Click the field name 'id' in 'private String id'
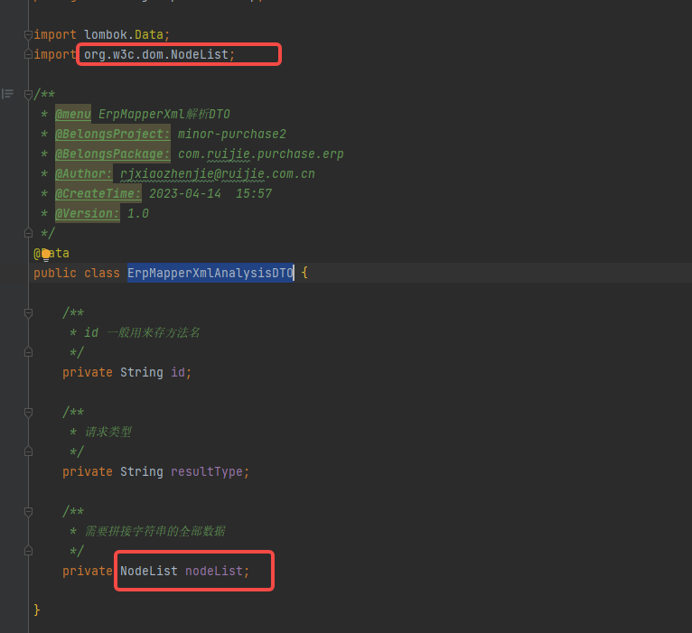Image resolution: width=692 pixels, height=633 pixels. 178,372
